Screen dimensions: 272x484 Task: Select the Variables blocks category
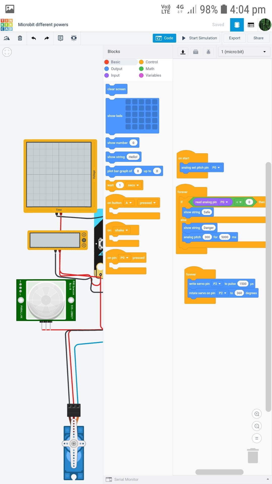click(150, 75)
